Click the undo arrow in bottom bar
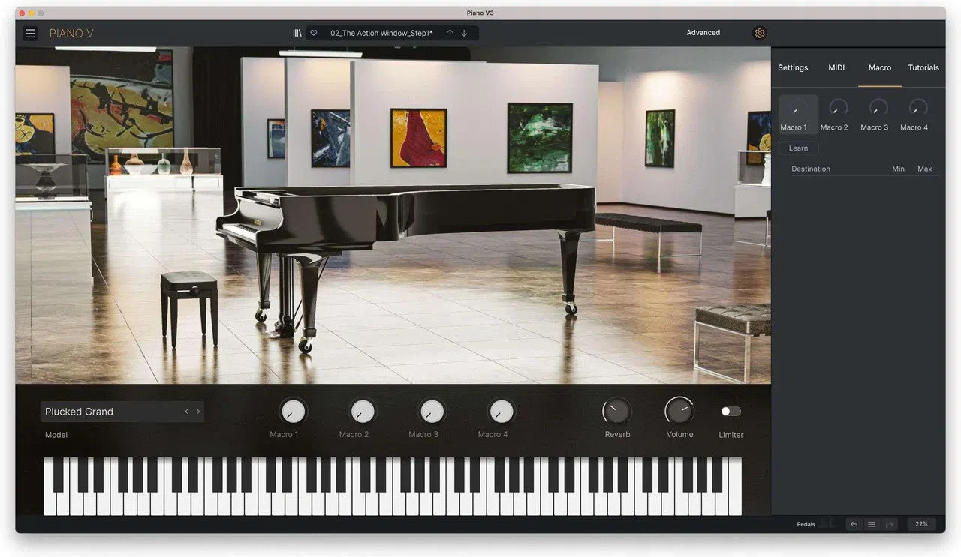This screenshot has height=557, width=961. 854,524
